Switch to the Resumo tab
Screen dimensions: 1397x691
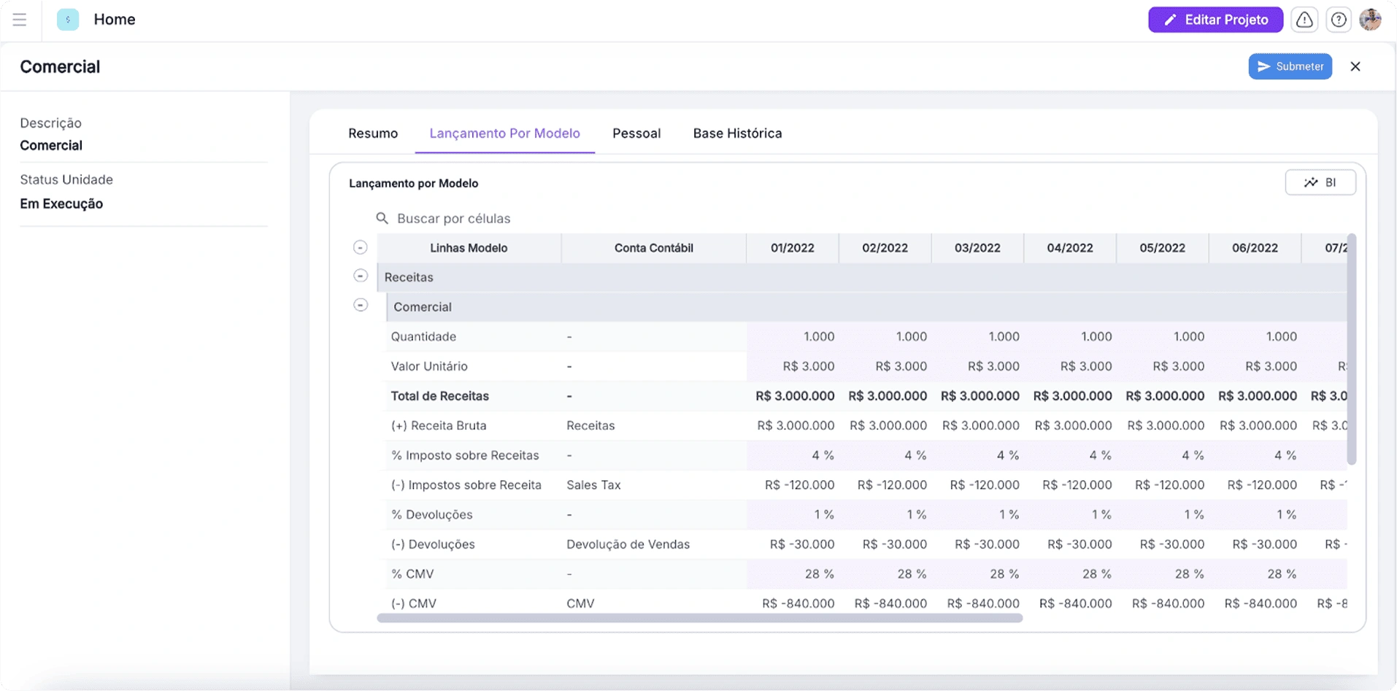click(373, 134)
